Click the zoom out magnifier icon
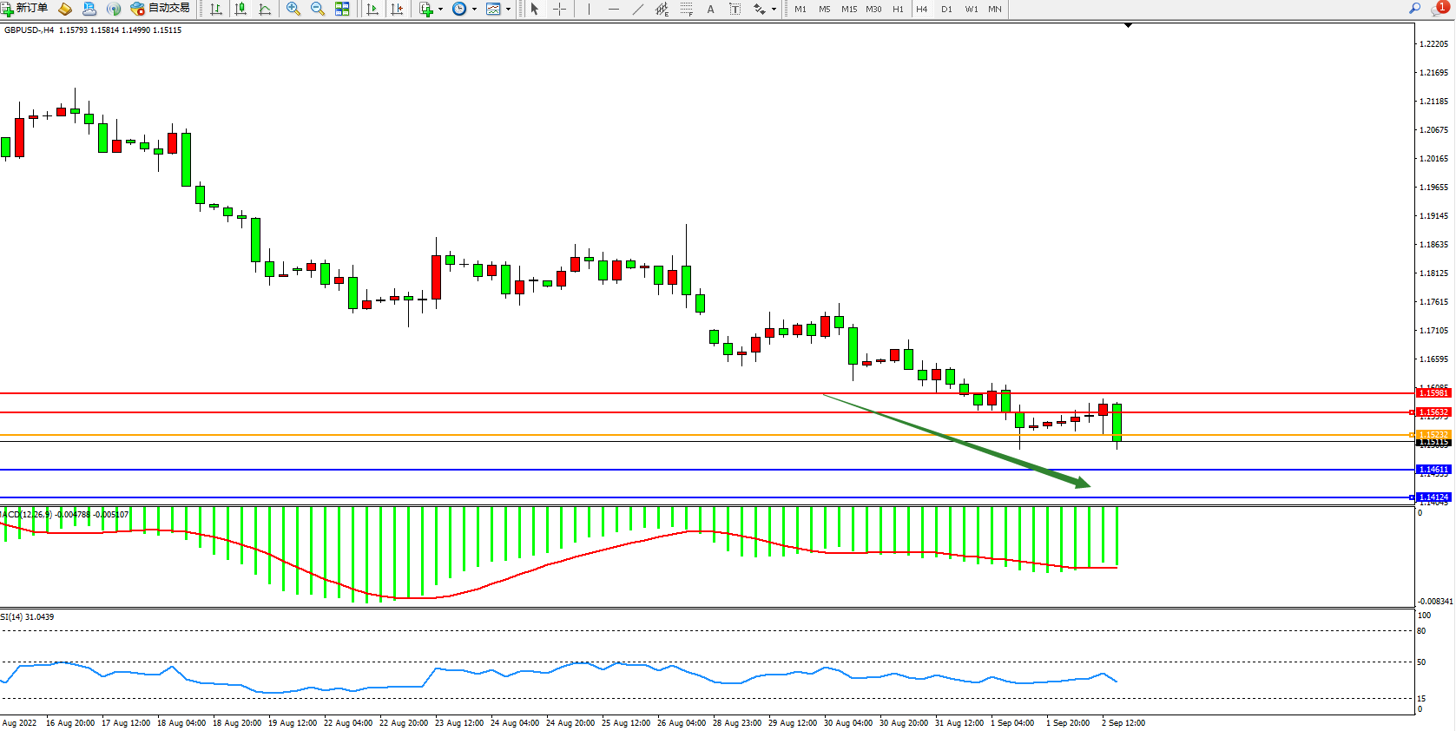This screenshot has height=731, width=1456. [318, 9]
